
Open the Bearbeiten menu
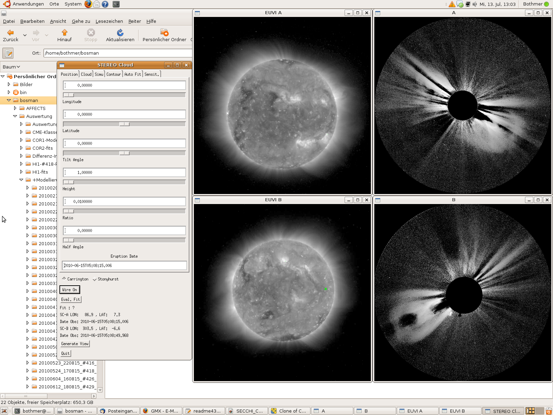pyautogui.click(x=32, y=21)
